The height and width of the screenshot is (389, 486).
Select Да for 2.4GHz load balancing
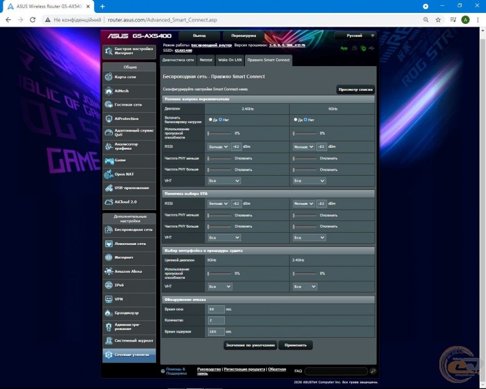[211, 119]
